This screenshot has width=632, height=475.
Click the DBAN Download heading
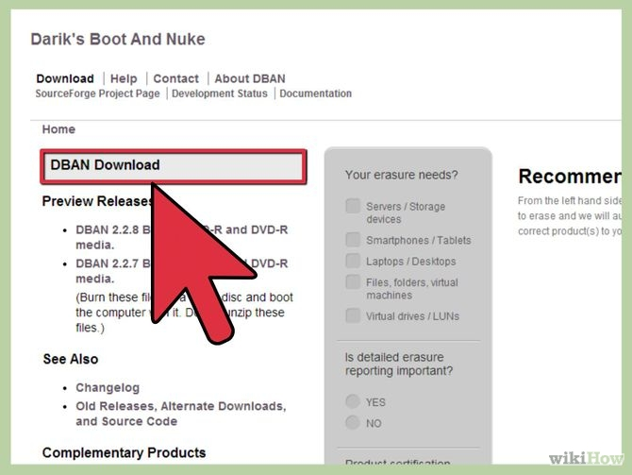[106, 164]
